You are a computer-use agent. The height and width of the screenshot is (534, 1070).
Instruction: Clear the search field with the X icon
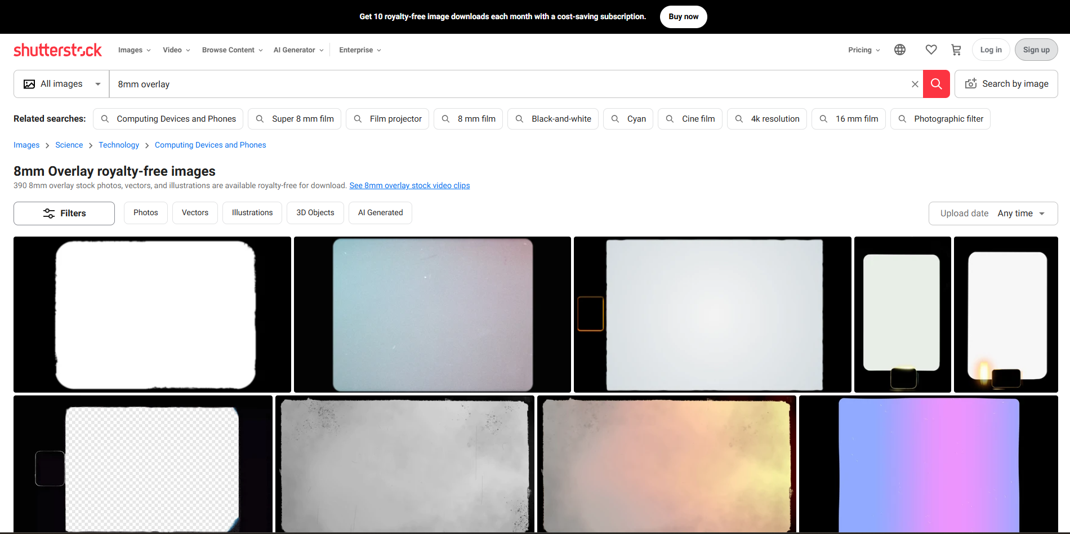point(915,83)
